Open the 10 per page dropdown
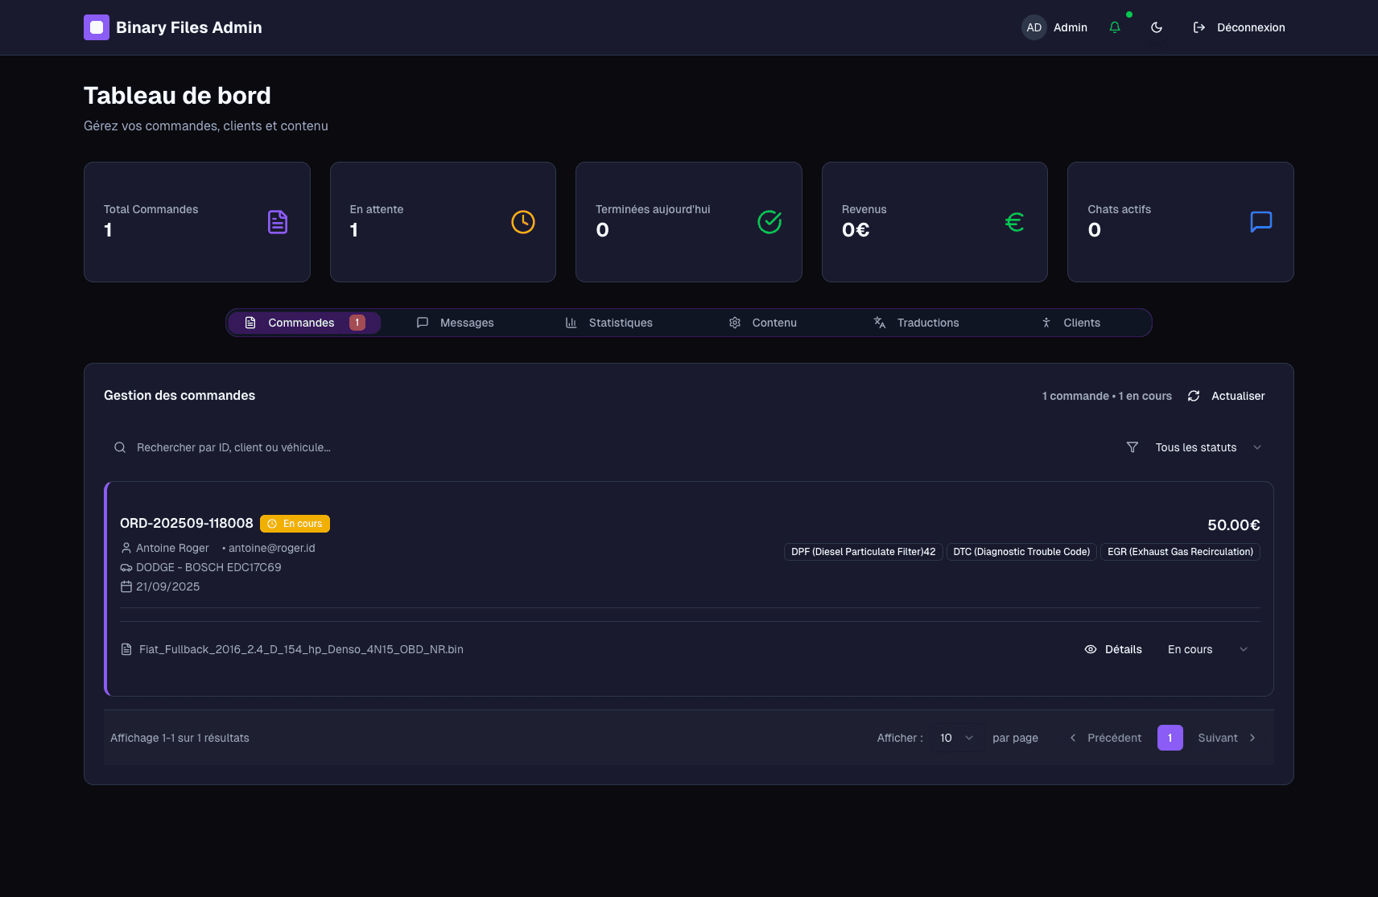The width and height of the screenshot is (1378, 897). tap(957, 738)
